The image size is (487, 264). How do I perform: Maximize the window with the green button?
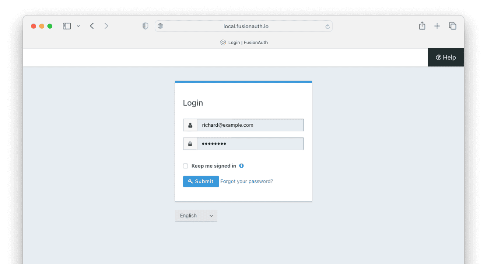click(50, 26)
